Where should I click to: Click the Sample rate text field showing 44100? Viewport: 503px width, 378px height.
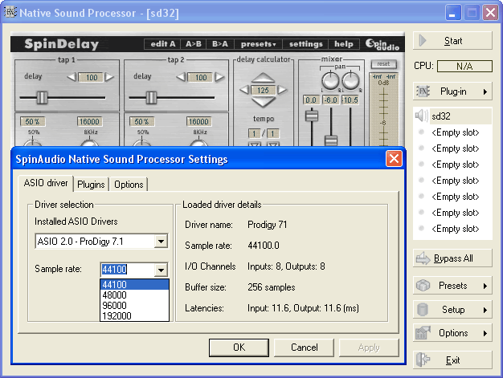point(127,270)
